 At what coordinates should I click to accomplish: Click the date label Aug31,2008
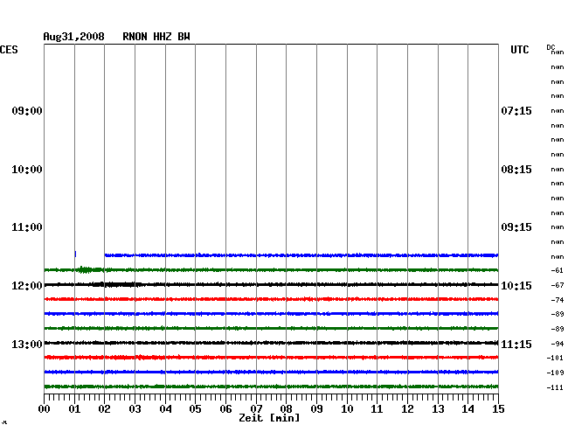pos(74,37)
